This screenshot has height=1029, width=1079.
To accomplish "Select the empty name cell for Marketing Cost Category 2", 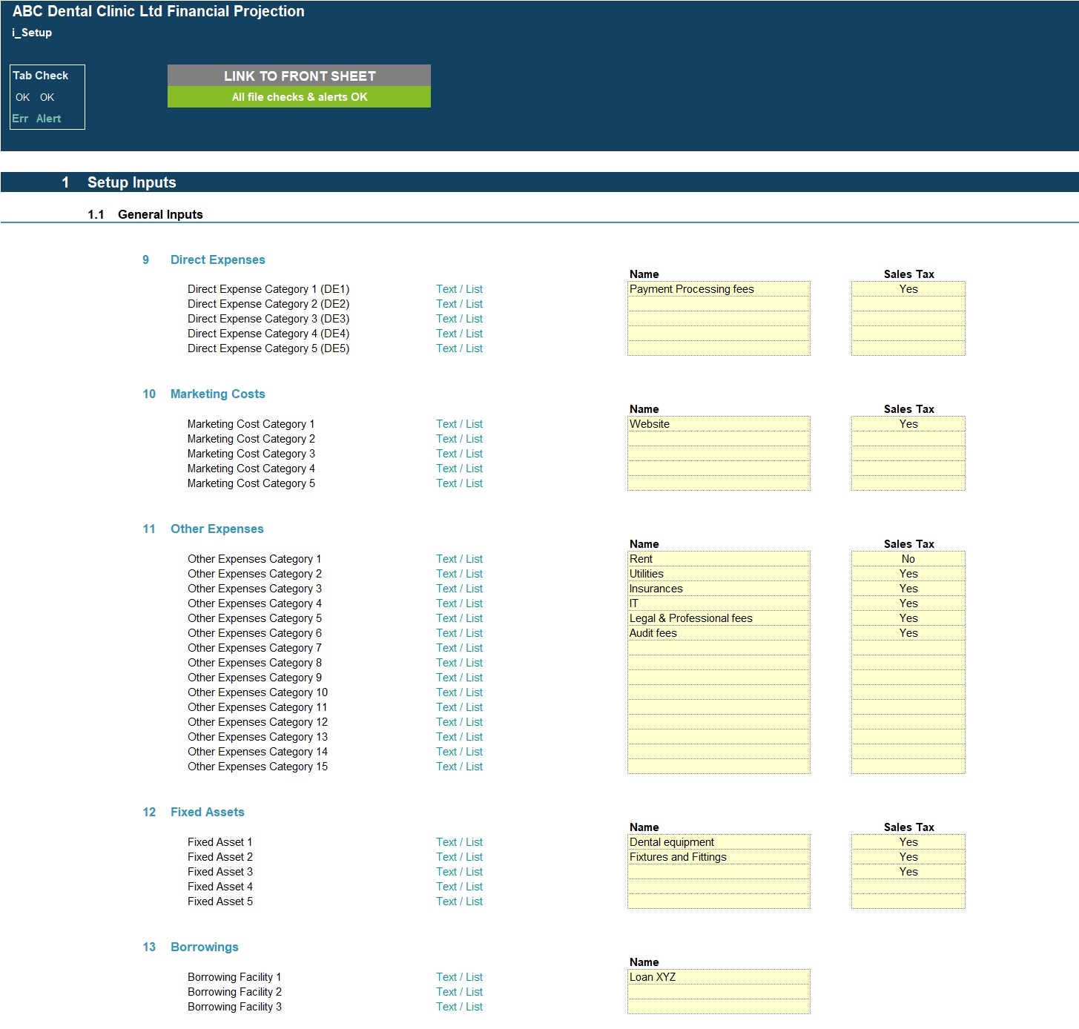I will click(719, 439).
